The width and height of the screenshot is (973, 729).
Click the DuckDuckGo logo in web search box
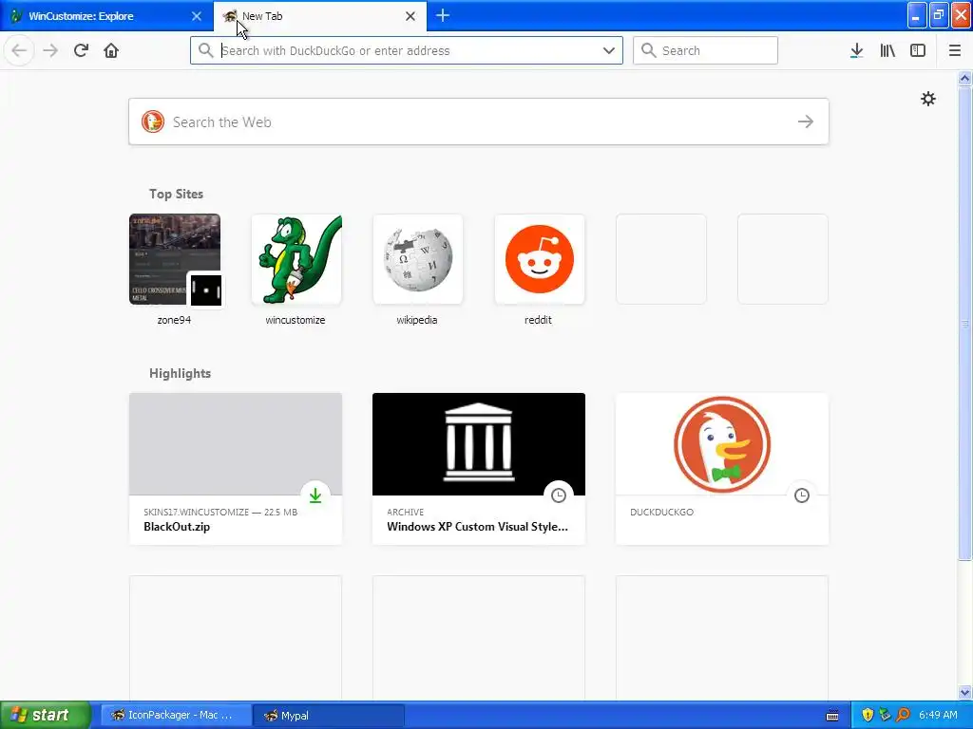(x=153, y=121)
